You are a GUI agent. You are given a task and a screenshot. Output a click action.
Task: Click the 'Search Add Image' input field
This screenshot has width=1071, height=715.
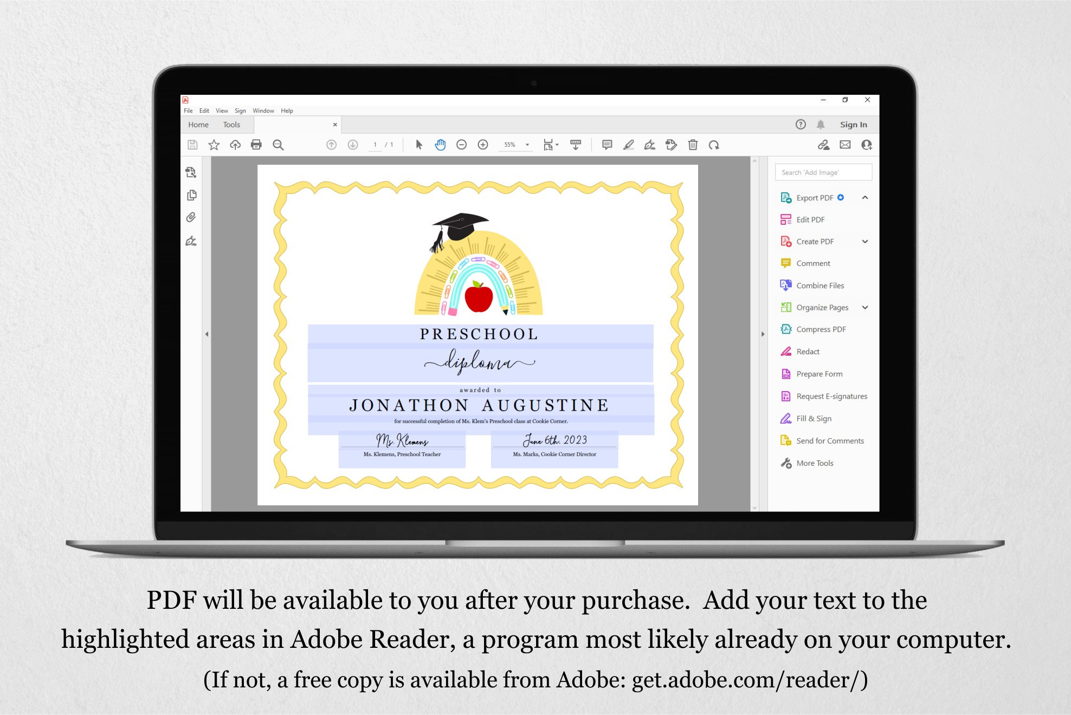coord(823,172)
